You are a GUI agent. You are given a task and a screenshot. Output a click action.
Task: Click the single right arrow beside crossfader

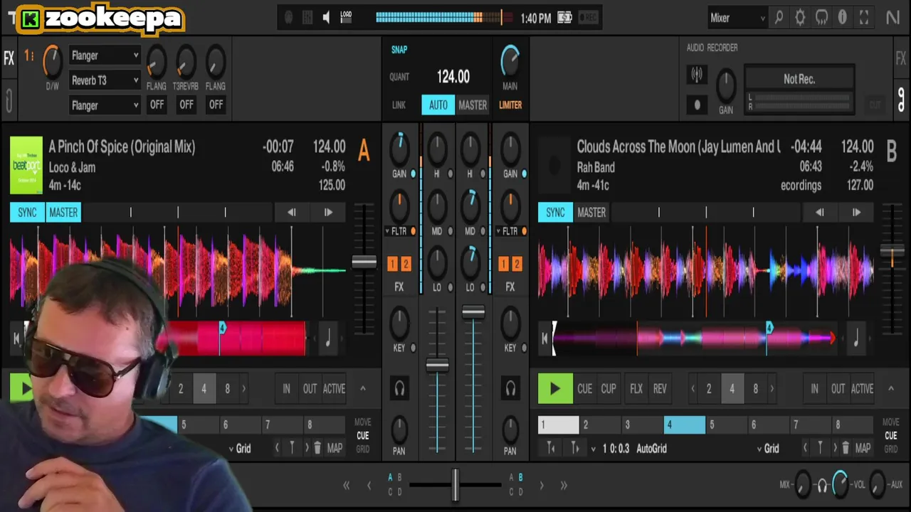tap(542, 486)
